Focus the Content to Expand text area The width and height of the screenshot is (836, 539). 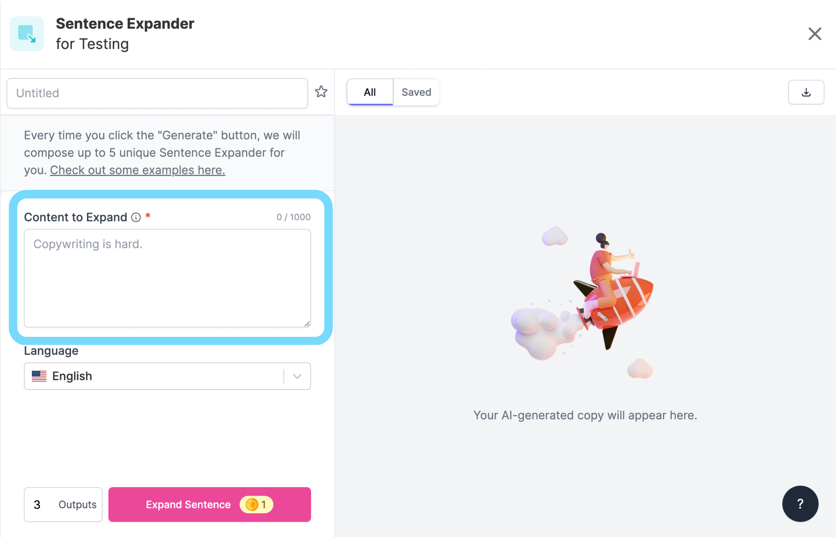coord(167,278)
